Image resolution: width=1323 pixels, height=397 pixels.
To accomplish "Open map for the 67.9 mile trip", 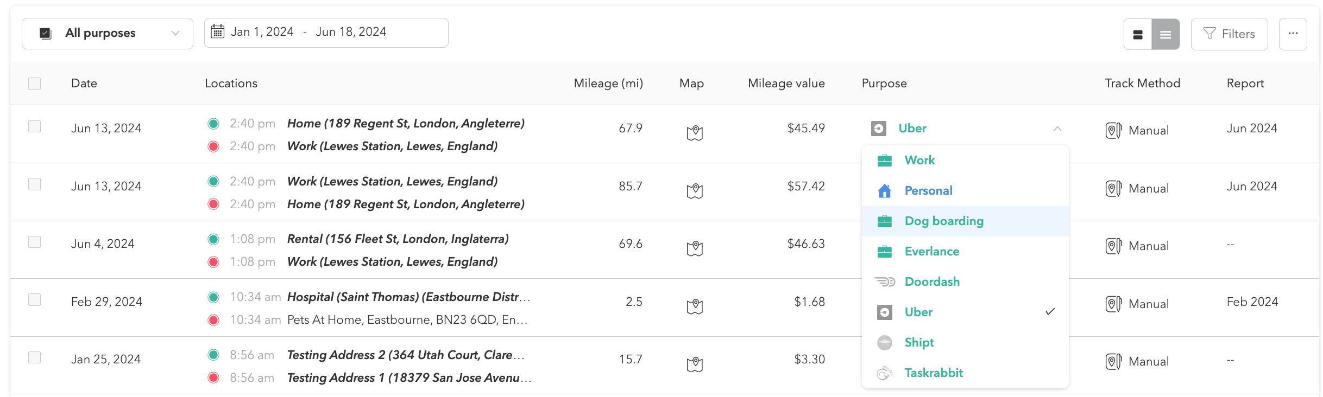I will pyautogui.click(x=695, y=133).
